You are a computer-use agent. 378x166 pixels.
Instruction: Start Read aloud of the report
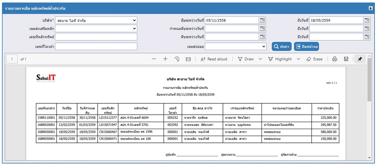[214, 59]
